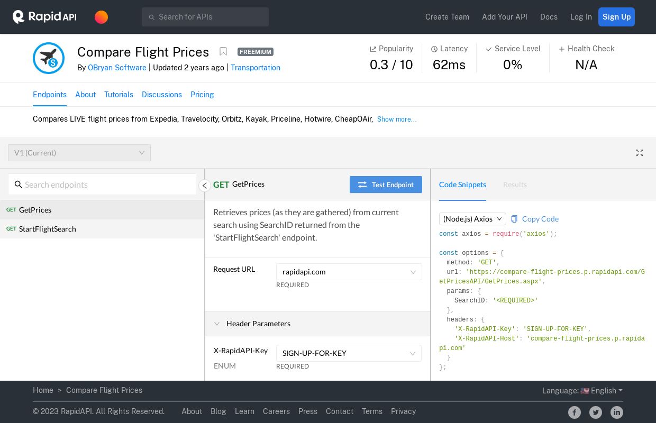Switch to the About tab
The height and width of the screenshot is (423, 656).
85,95
